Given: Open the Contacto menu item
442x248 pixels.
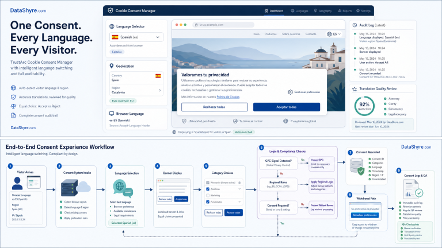Looking at the screenshot, I should coord(311,34).
